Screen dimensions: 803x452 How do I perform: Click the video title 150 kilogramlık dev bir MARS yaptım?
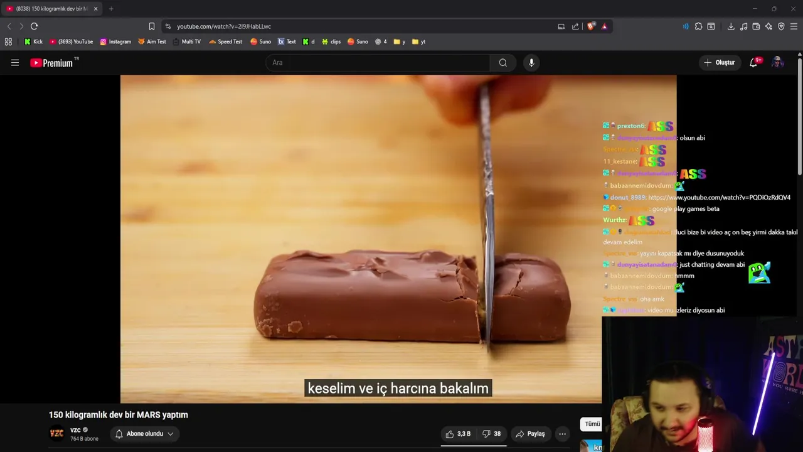click(x=119, y=415)
